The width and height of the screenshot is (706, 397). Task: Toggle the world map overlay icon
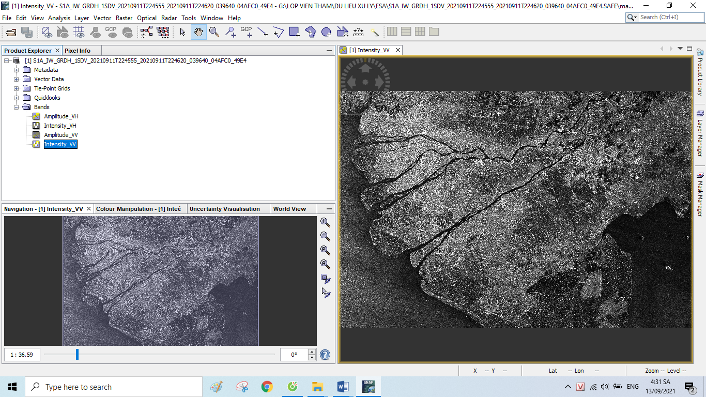[x=127, y=32]
